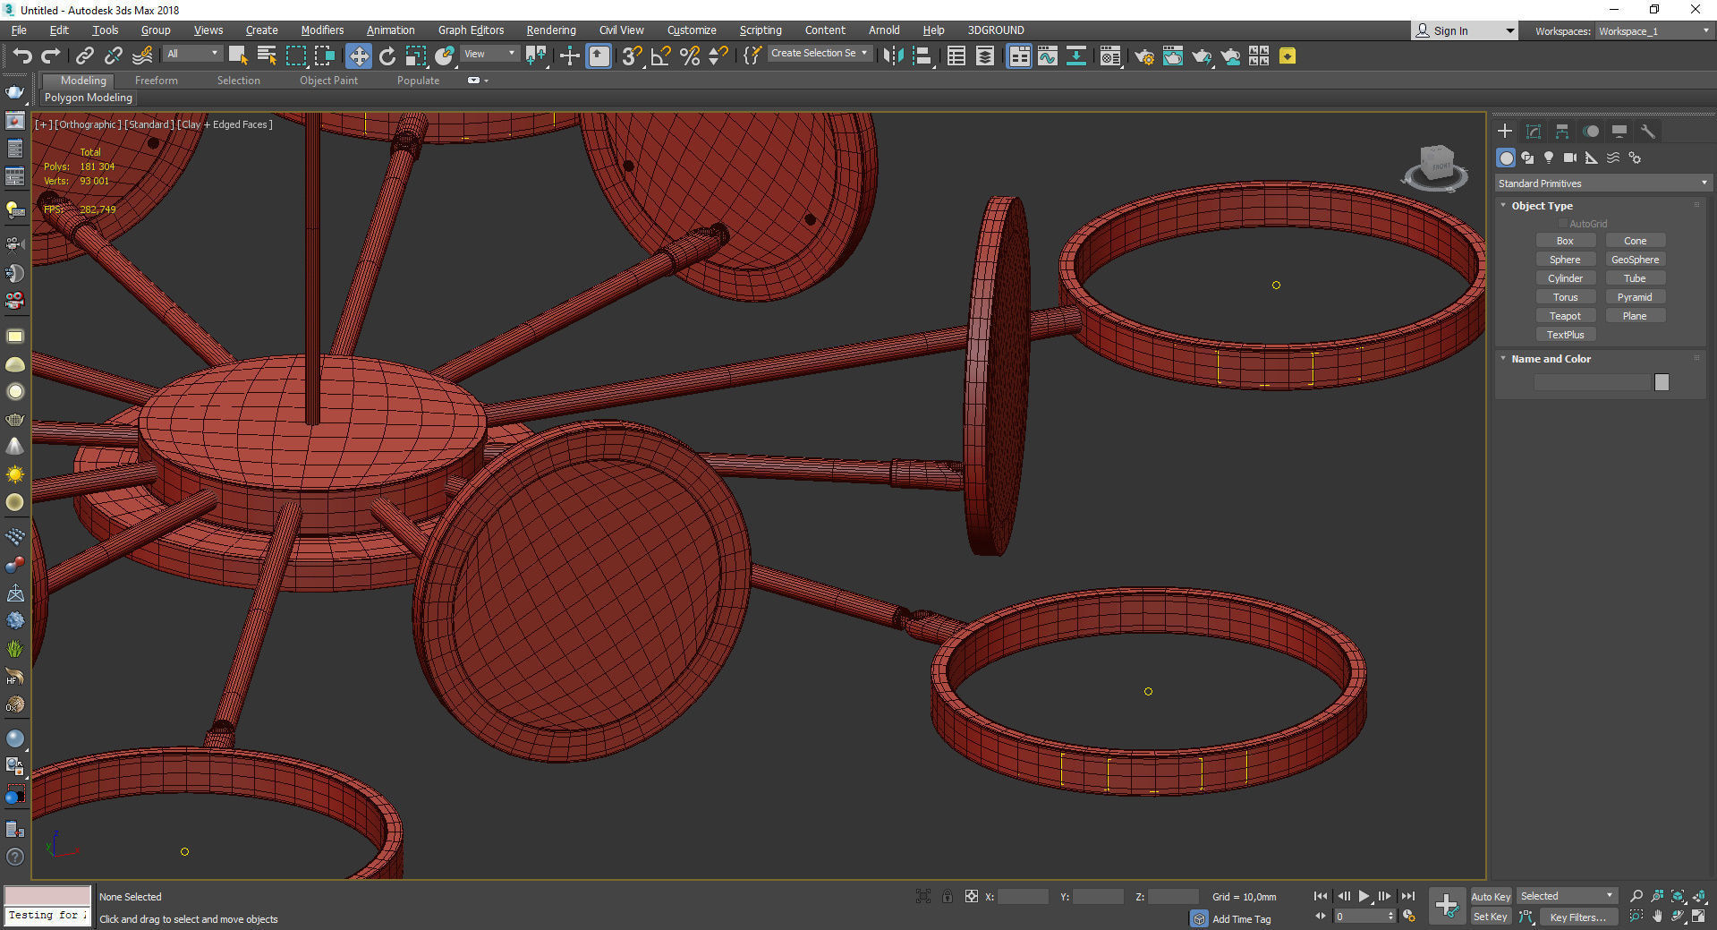Viewport: 1717px width, 930px height.
Task: Click the Bind to Space Warp icon
Action: click(142, 56)
